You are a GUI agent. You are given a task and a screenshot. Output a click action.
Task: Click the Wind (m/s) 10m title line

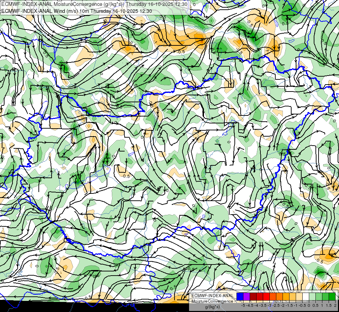coord(77,11)
